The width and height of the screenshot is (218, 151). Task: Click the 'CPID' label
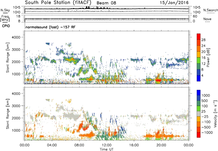[6, 26]
